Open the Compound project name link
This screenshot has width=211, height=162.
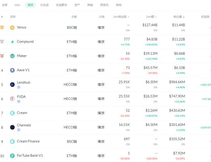click(25, 42)
